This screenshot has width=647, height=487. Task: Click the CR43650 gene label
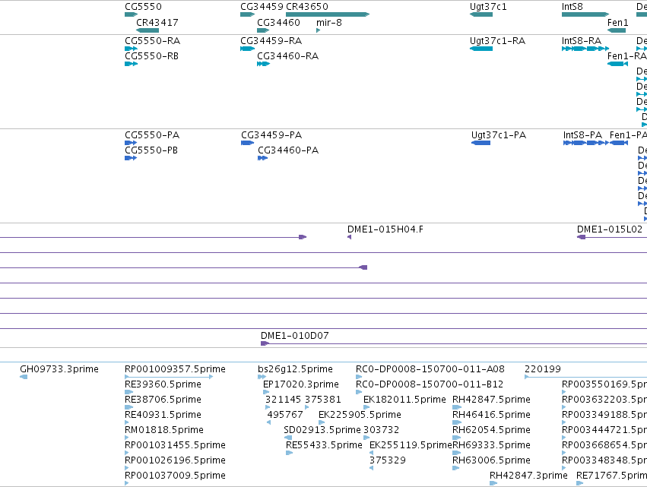[307, 7]
